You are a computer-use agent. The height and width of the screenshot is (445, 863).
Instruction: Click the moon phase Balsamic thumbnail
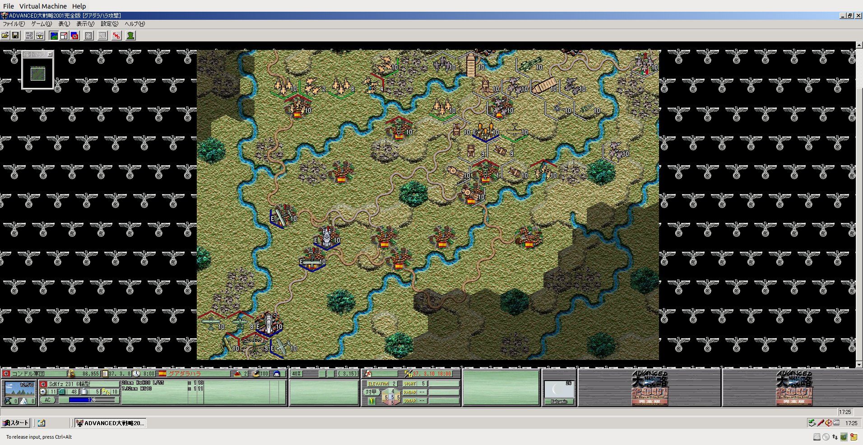point(559,389)
